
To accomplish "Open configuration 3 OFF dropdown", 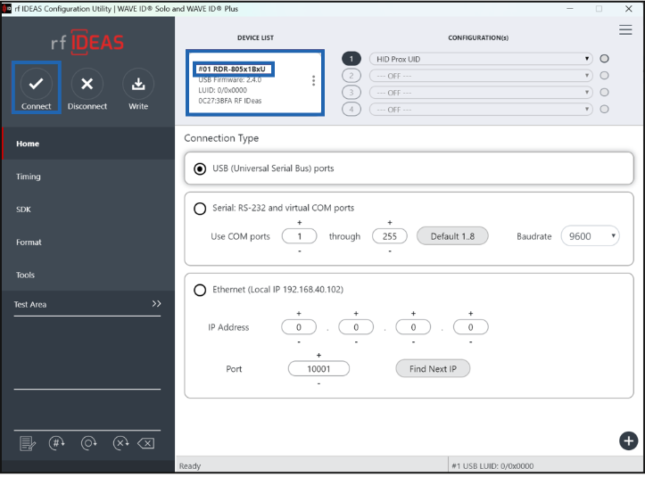I will point(481,93).
